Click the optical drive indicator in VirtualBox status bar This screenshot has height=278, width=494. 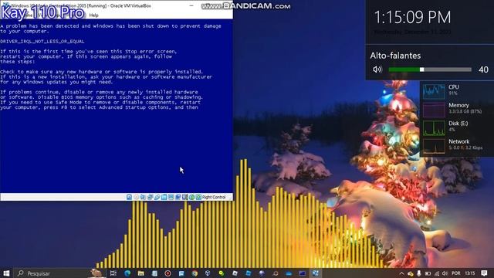click(136, 197)
